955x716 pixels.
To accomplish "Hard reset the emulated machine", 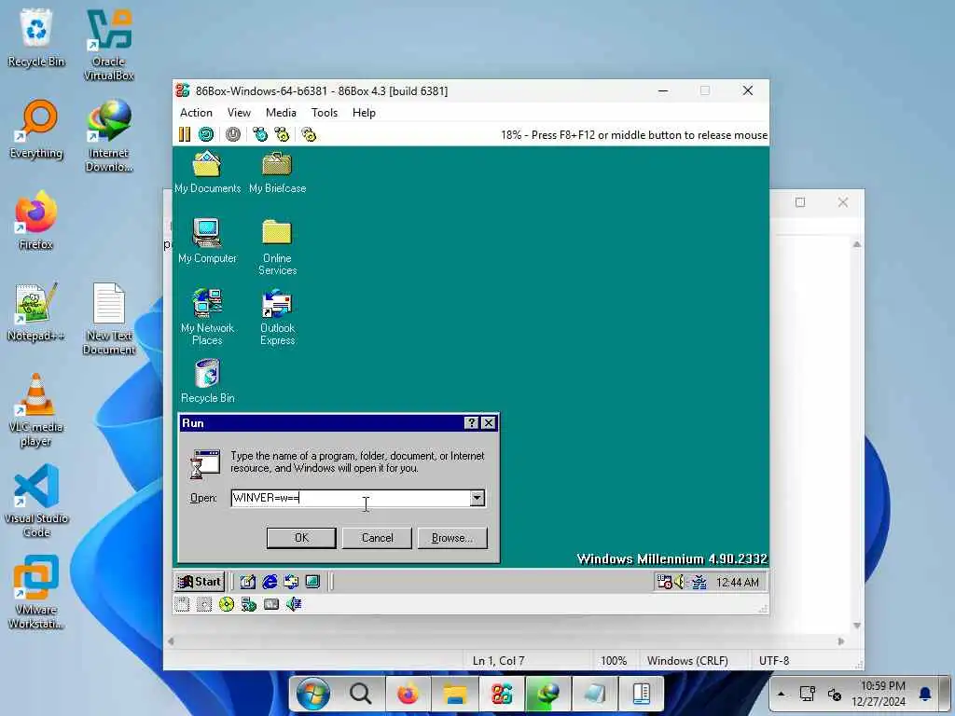I will (x=206, y=134).
